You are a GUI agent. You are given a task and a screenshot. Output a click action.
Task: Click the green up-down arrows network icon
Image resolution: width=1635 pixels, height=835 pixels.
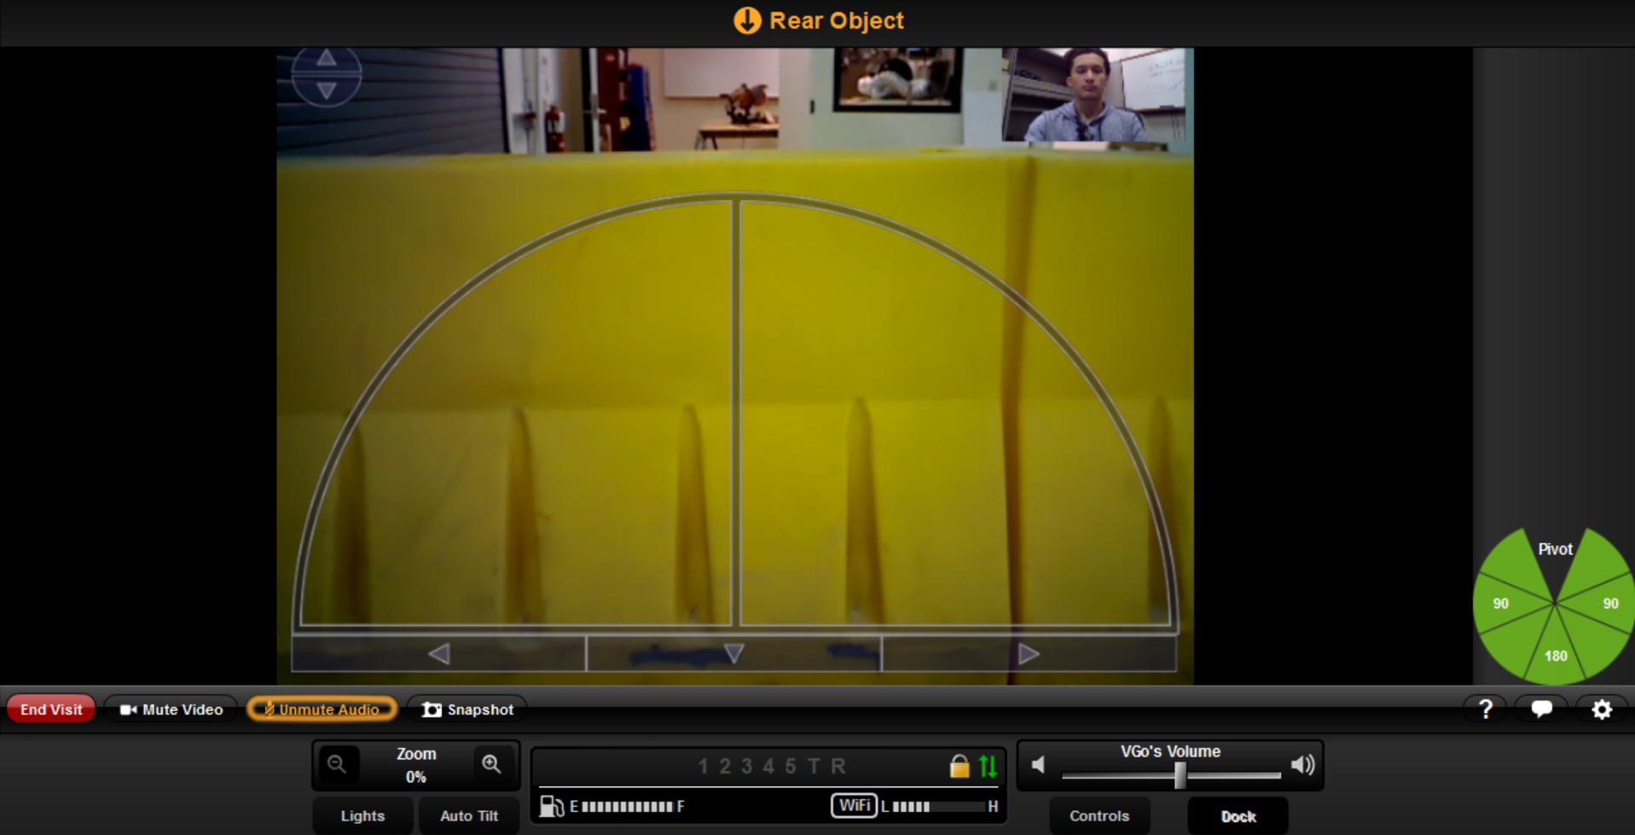coord(989,766)
